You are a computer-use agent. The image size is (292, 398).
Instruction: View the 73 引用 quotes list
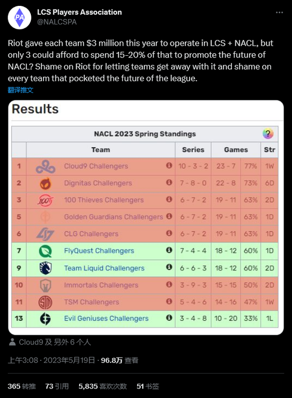pyautogui.click(x=57, y=386)
